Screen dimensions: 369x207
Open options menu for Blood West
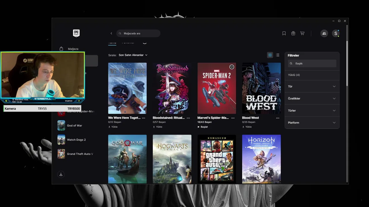pos(278,118)
